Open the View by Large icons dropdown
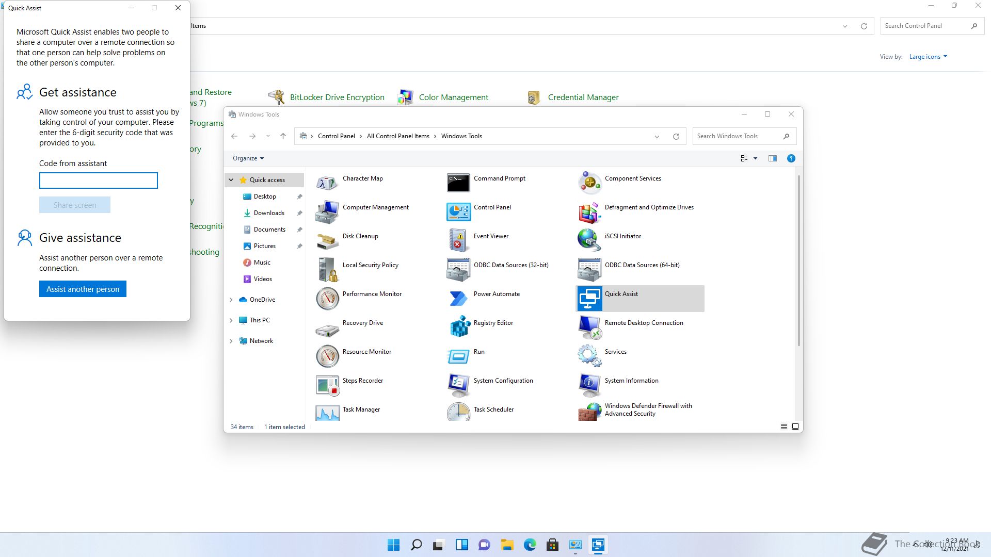 coord(928,57)
